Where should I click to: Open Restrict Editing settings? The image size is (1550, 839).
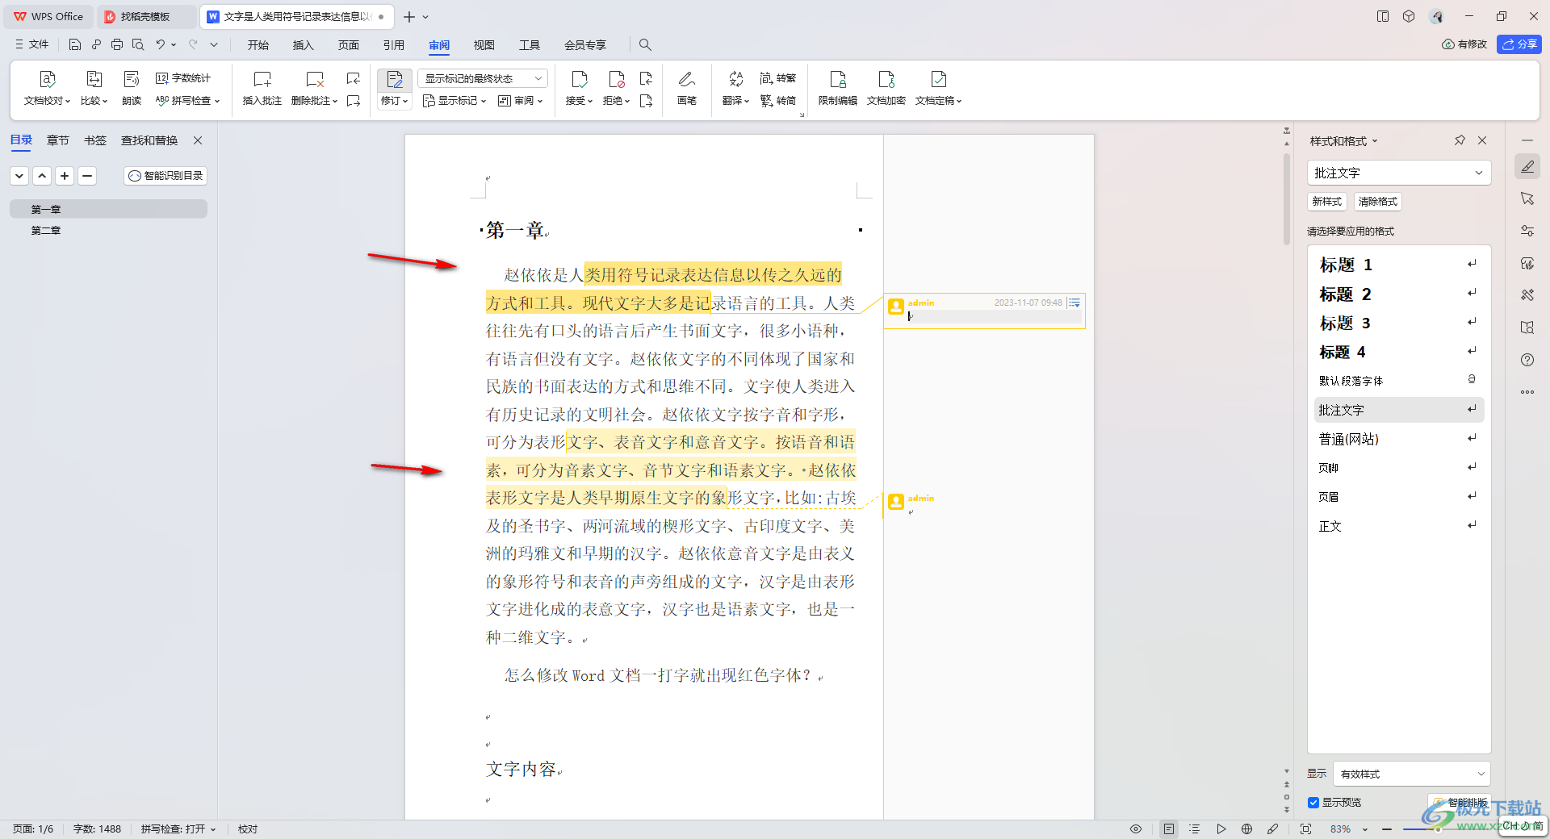[837, 87]
